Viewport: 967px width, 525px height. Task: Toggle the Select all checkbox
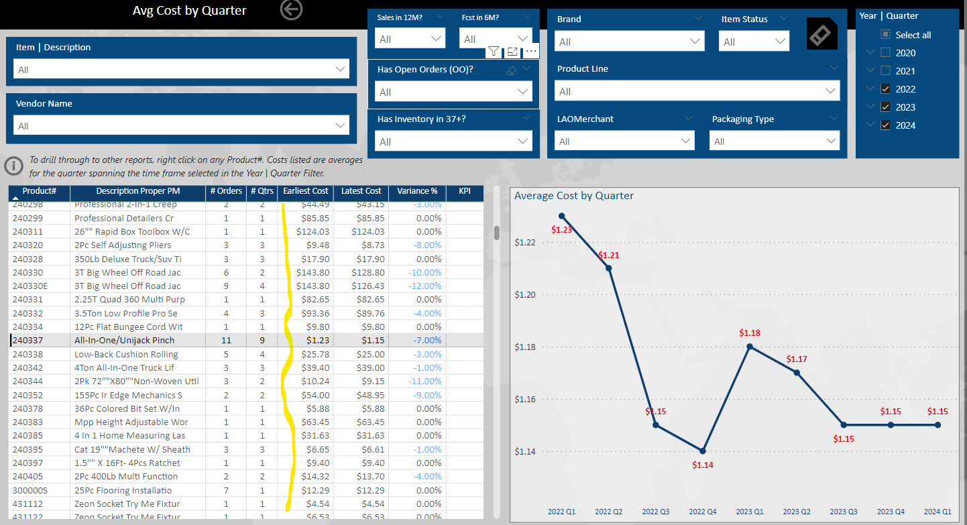[x=885, y=35]
